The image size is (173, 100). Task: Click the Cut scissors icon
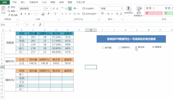[x=9, y=7]
